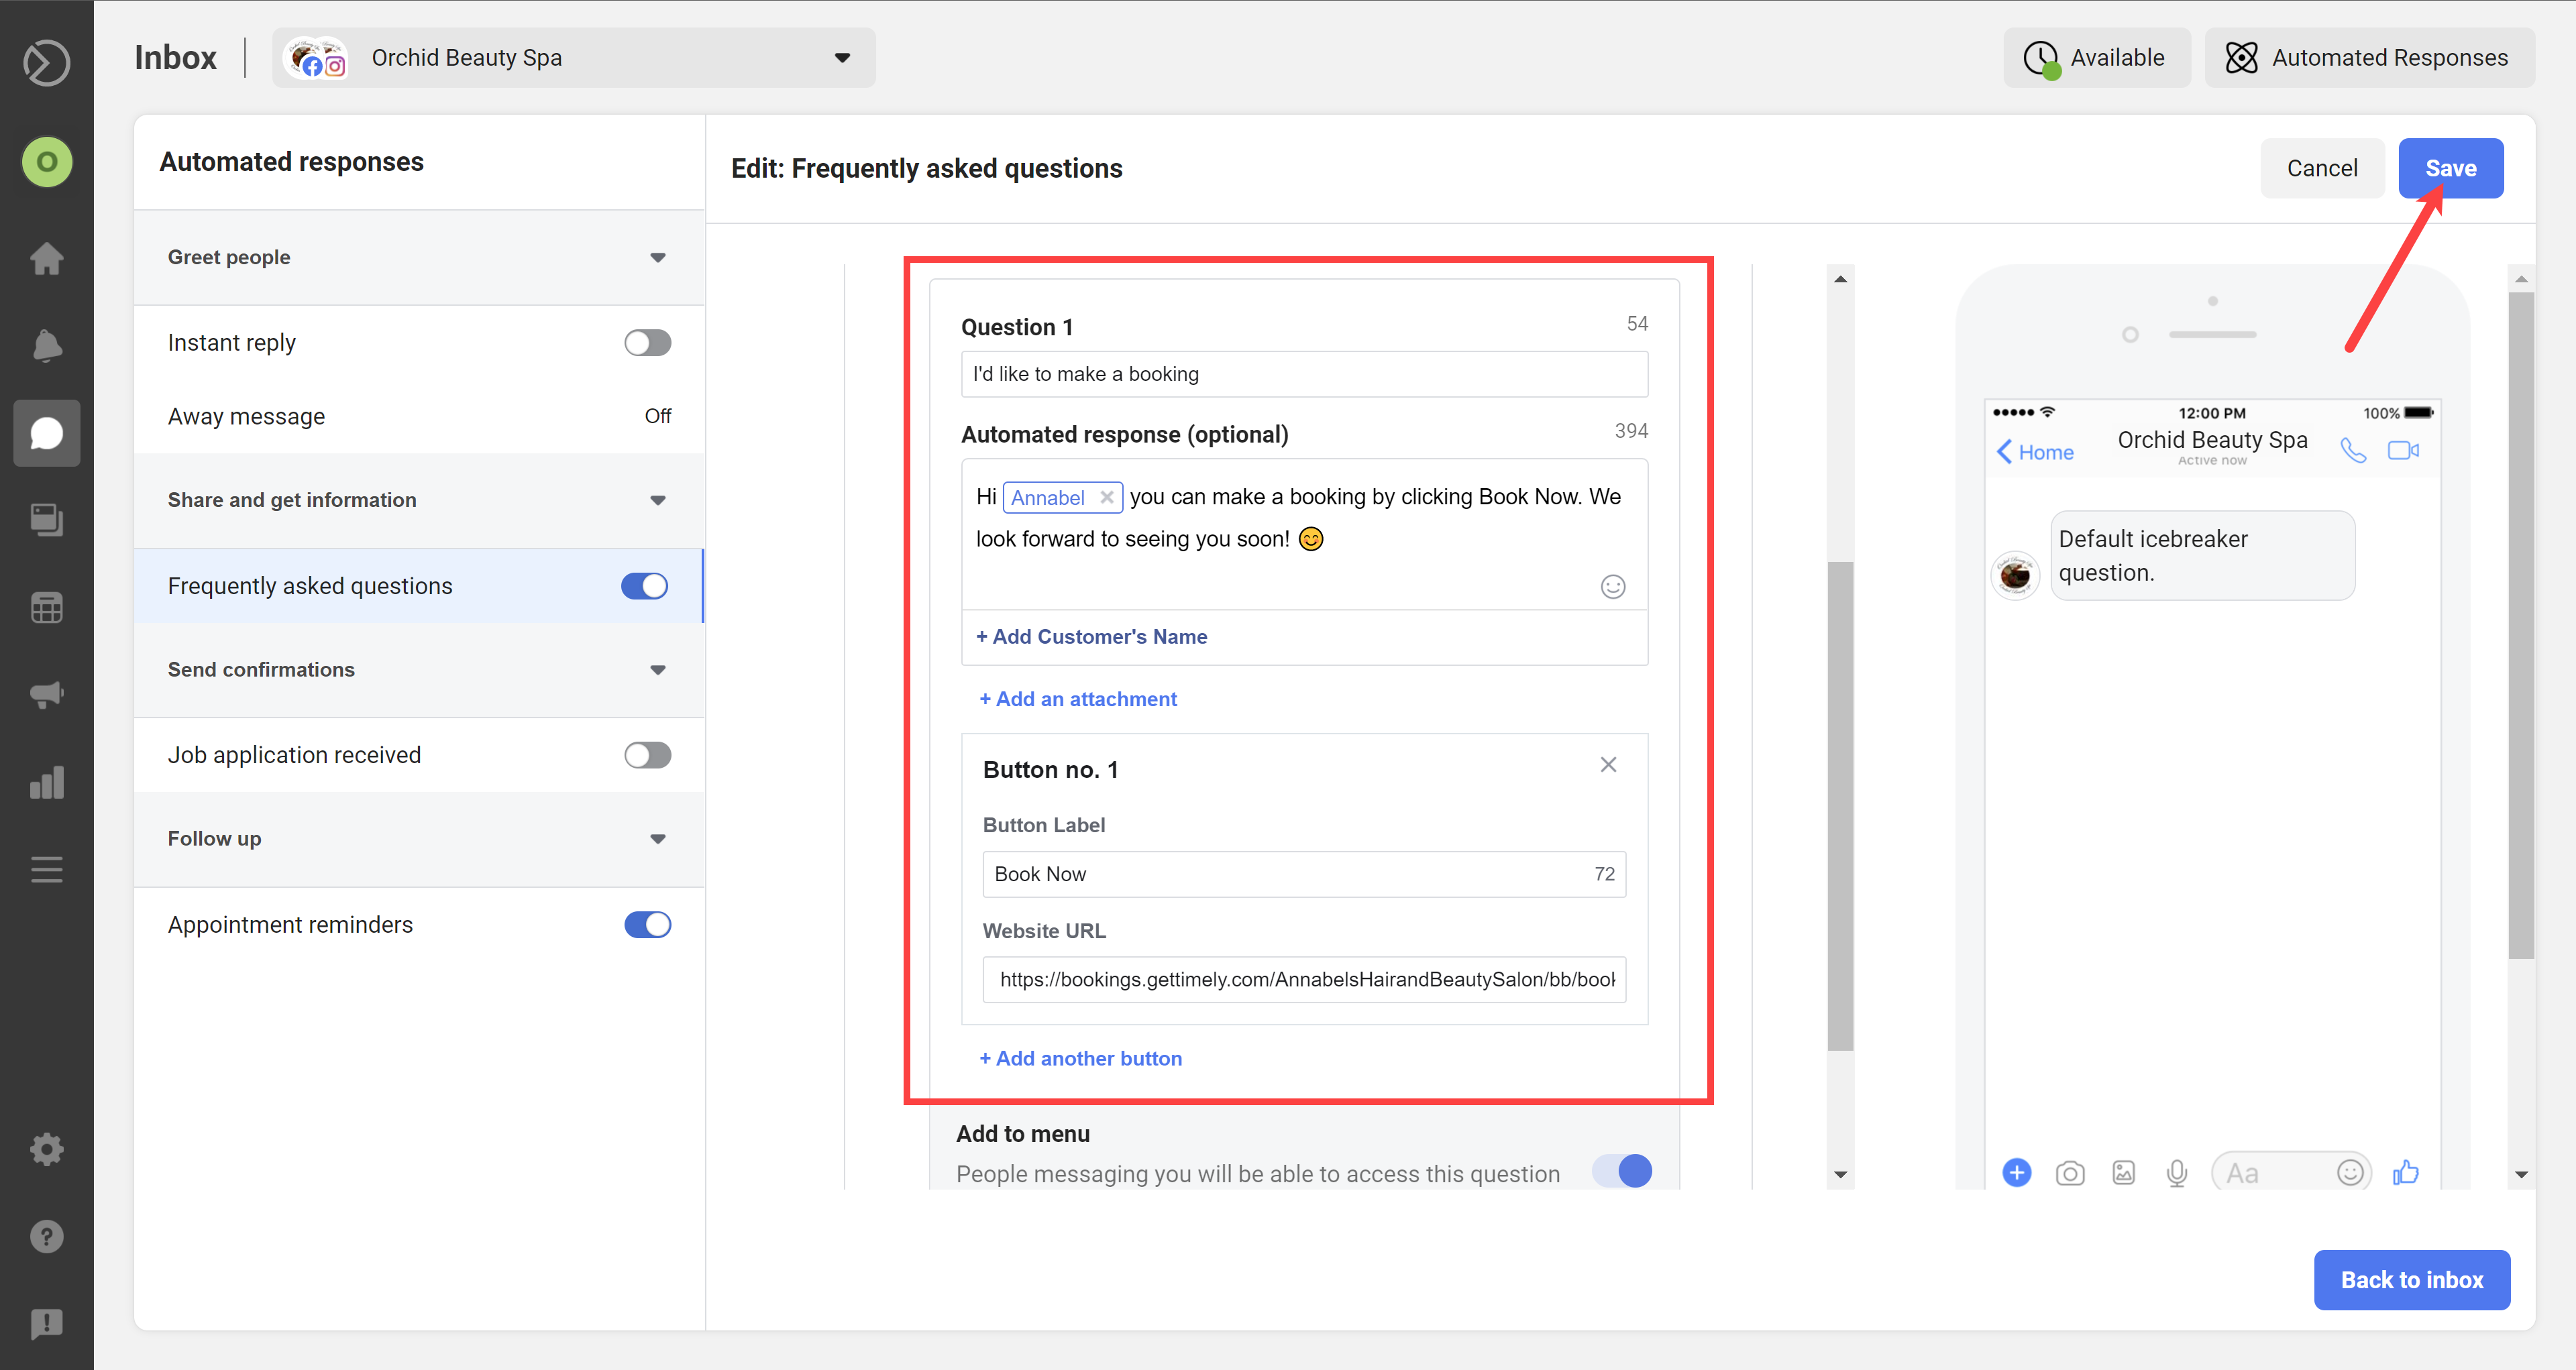The image size is (2576, 1370).
Task: Click the Report a problem icon
Action: [46, 1324]
